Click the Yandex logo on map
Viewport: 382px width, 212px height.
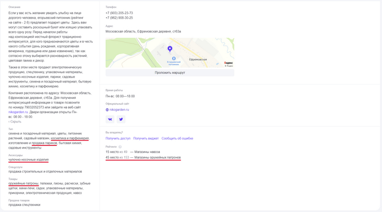[228, 63]
